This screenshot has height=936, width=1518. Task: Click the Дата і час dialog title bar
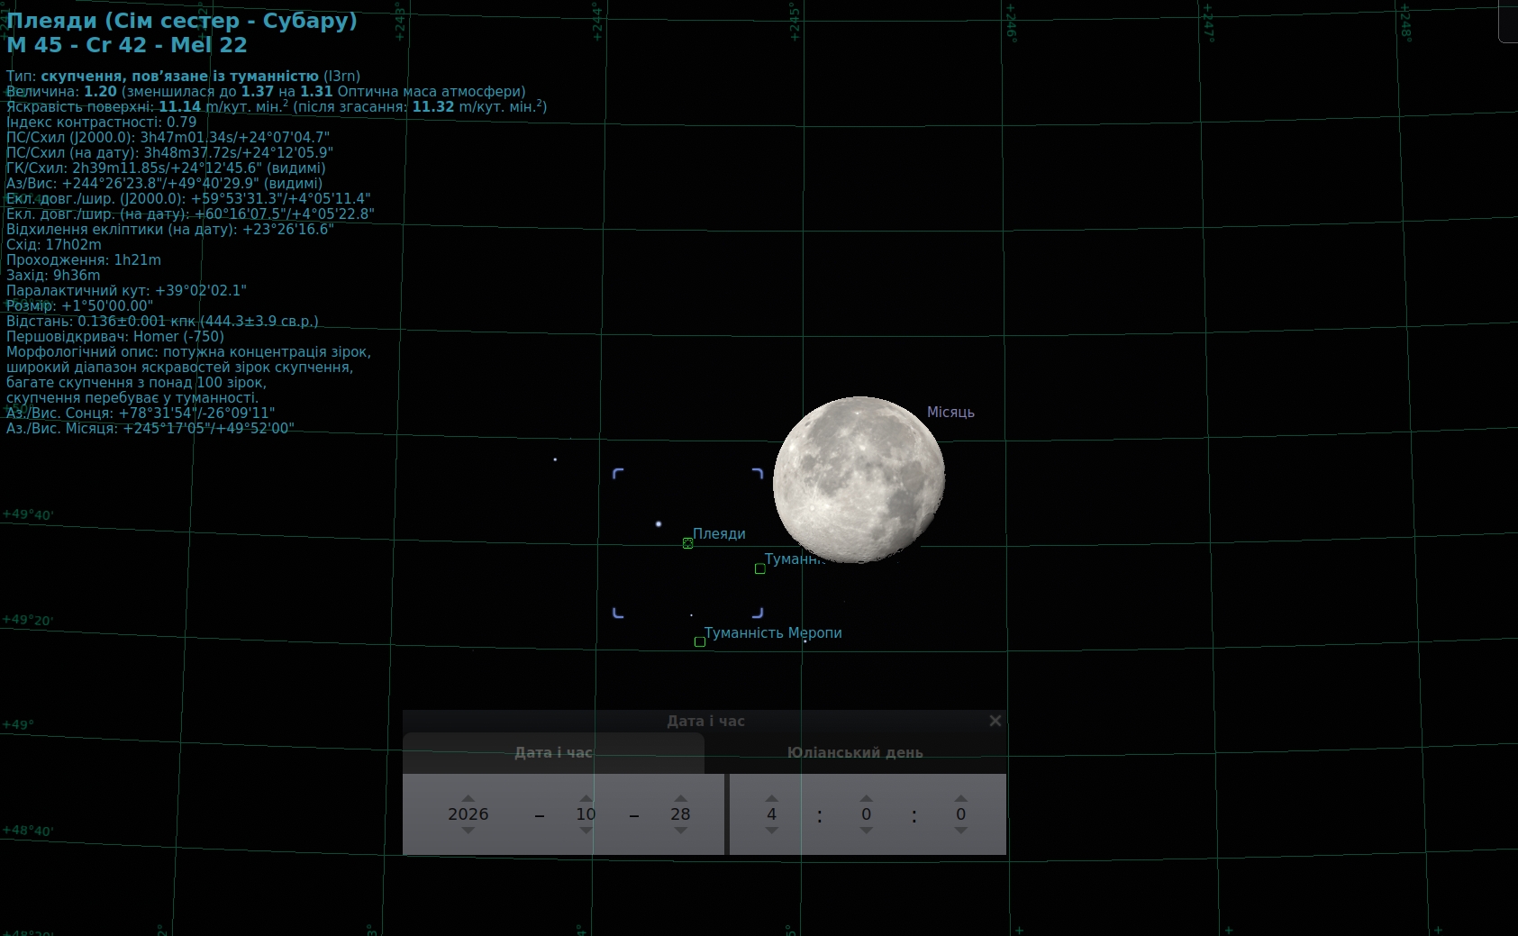[x=705, y=721]
